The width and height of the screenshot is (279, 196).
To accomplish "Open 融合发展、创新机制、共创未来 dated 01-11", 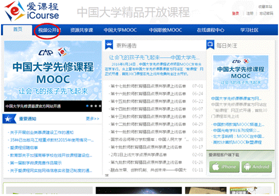I will point(148,170).
